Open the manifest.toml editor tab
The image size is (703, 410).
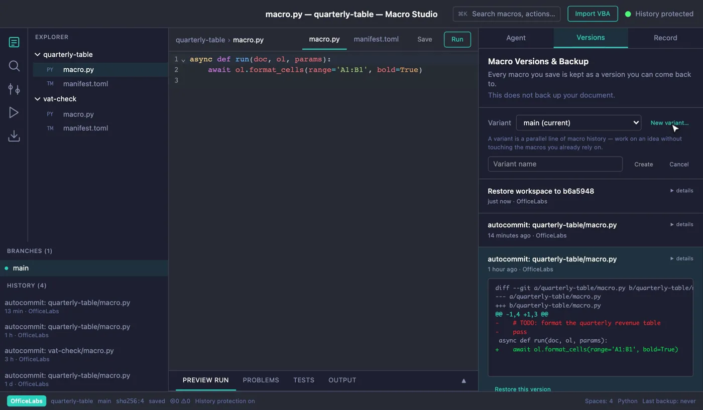point(376,39)
